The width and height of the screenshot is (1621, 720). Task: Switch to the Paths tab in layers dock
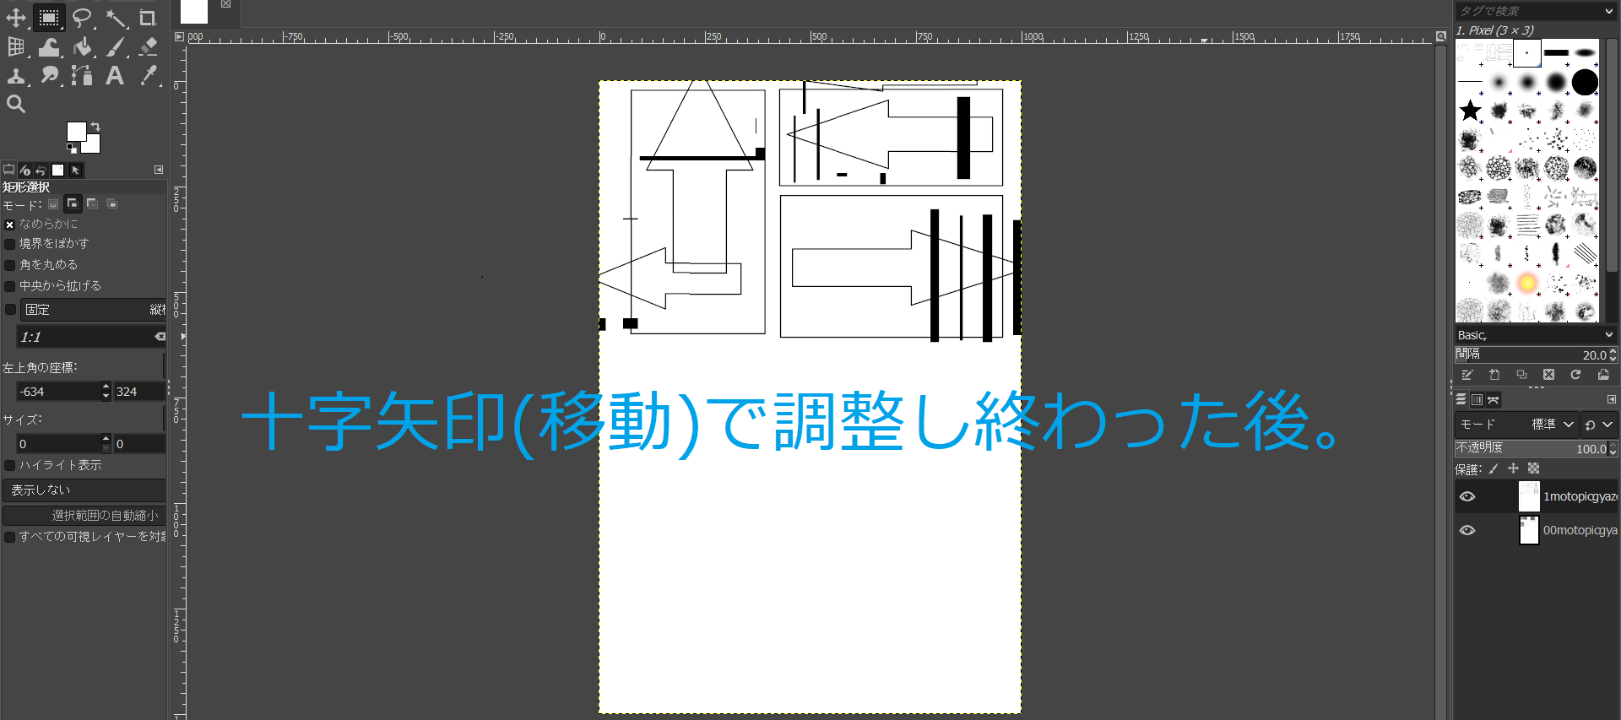[x=1494, y=400]
